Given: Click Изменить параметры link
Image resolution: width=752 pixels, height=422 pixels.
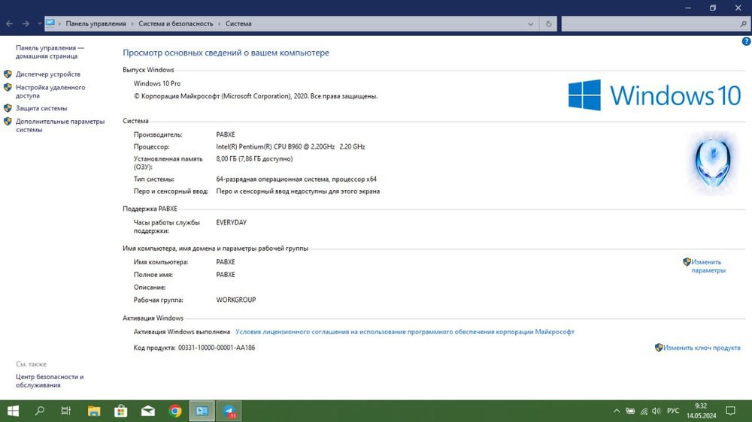Looking at the screenshot, I should 708,267.
